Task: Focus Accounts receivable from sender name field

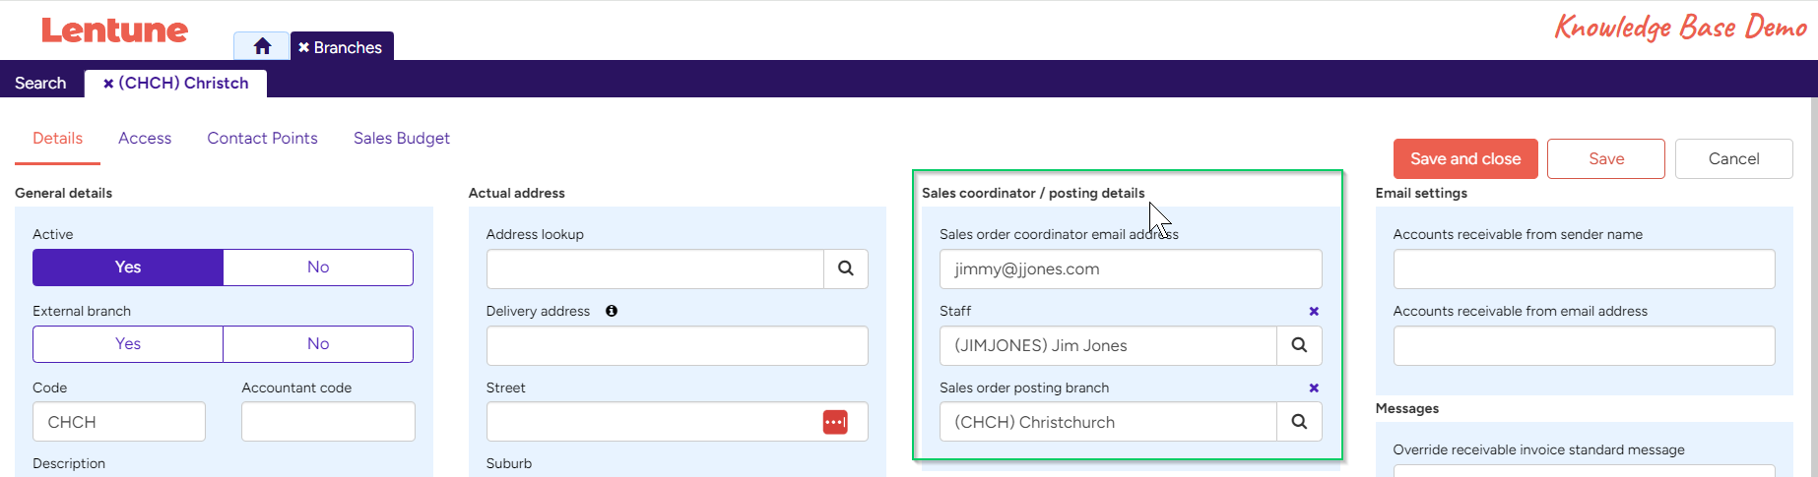Action: click(x=1584, y=268)
